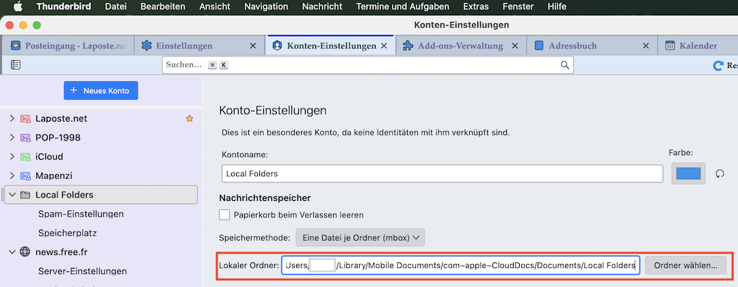Image resolution: width=738 pixels, height=287 pixels.
Task: Switch to the Add-ons-Verwaltung tab
Action: (460, 46)
